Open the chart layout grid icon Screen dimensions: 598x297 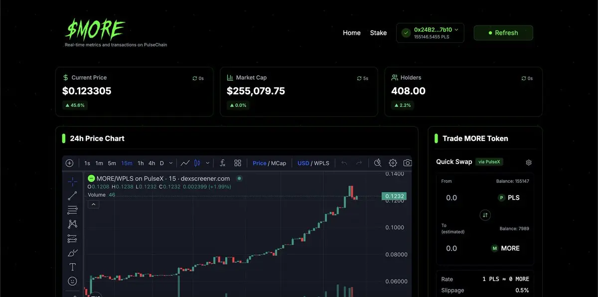238,163
